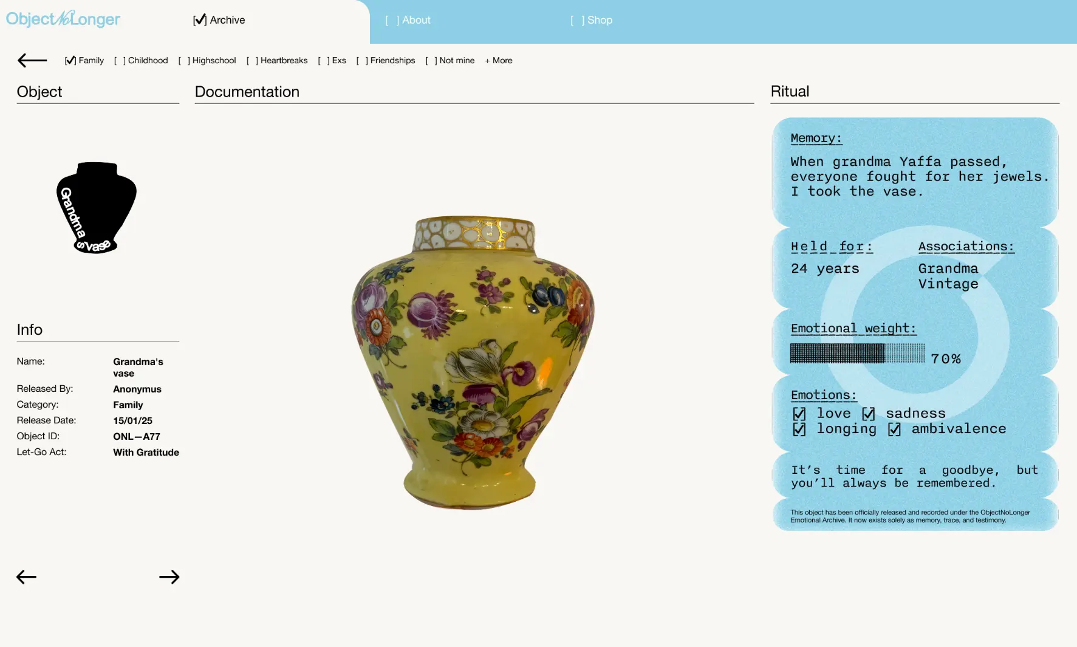Click the Emotional weight 70% bar
This screenshot has width=1077, height=647.
click(x=857, y=354)
